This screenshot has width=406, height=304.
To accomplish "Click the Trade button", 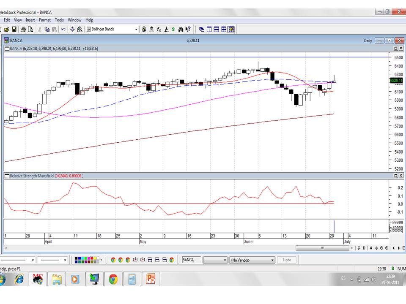I will click(x=287, y=260).
